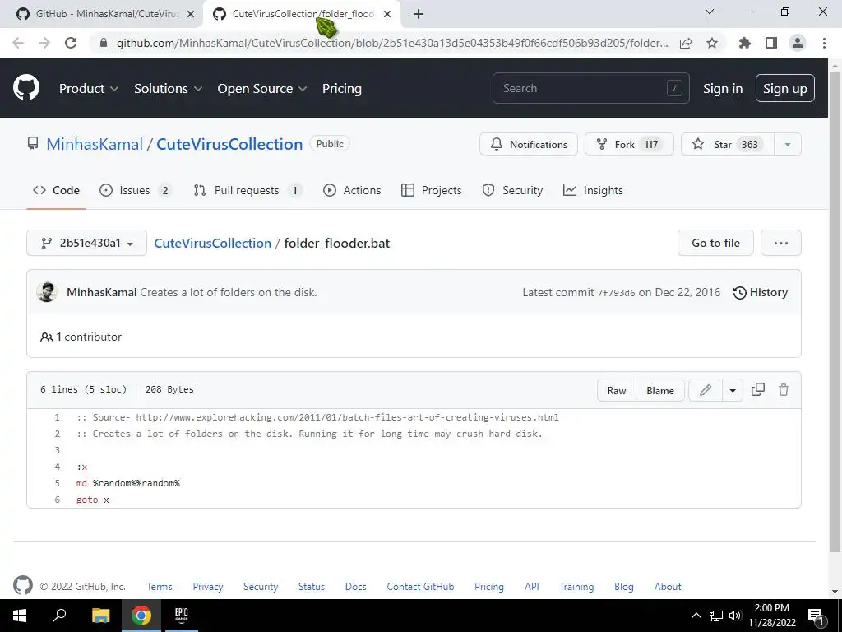
Task: Open commit 7f793d6
Action: coord(616,293)
